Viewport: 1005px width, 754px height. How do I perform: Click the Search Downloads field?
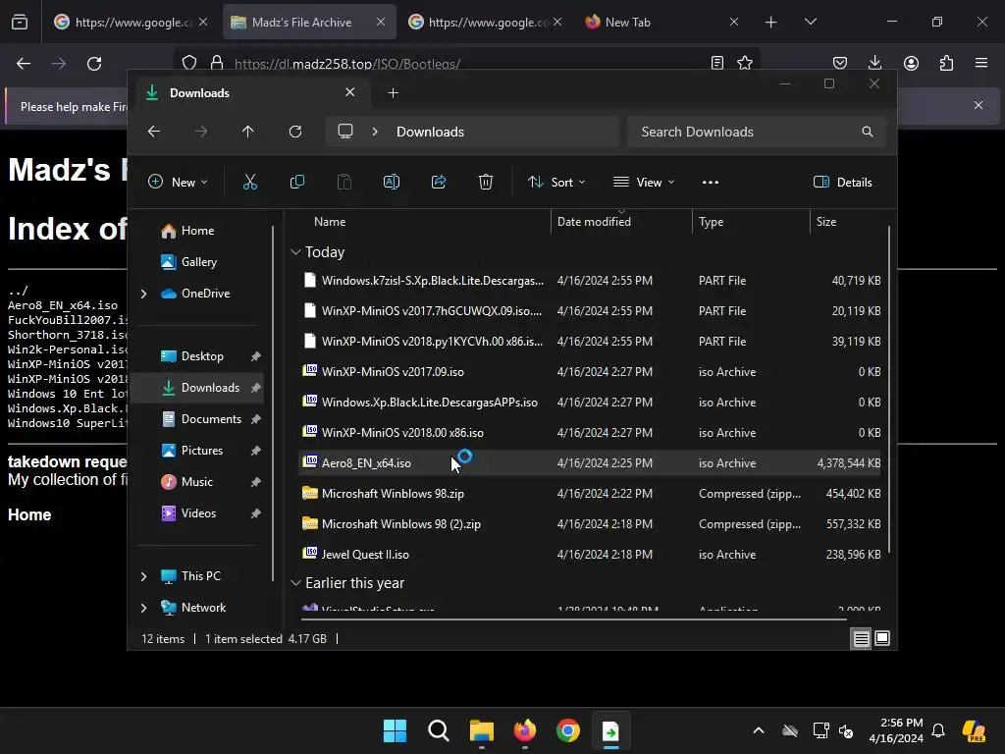coord(757,132)
